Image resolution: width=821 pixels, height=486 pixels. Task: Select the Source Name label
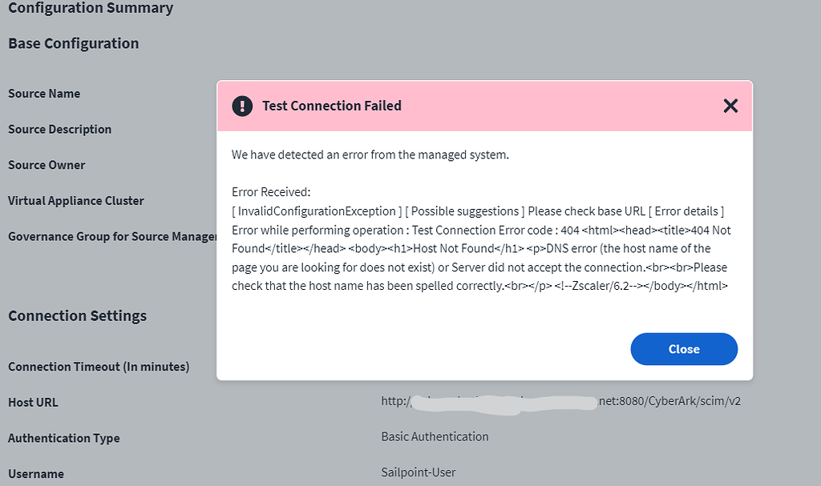pos(44,94)
